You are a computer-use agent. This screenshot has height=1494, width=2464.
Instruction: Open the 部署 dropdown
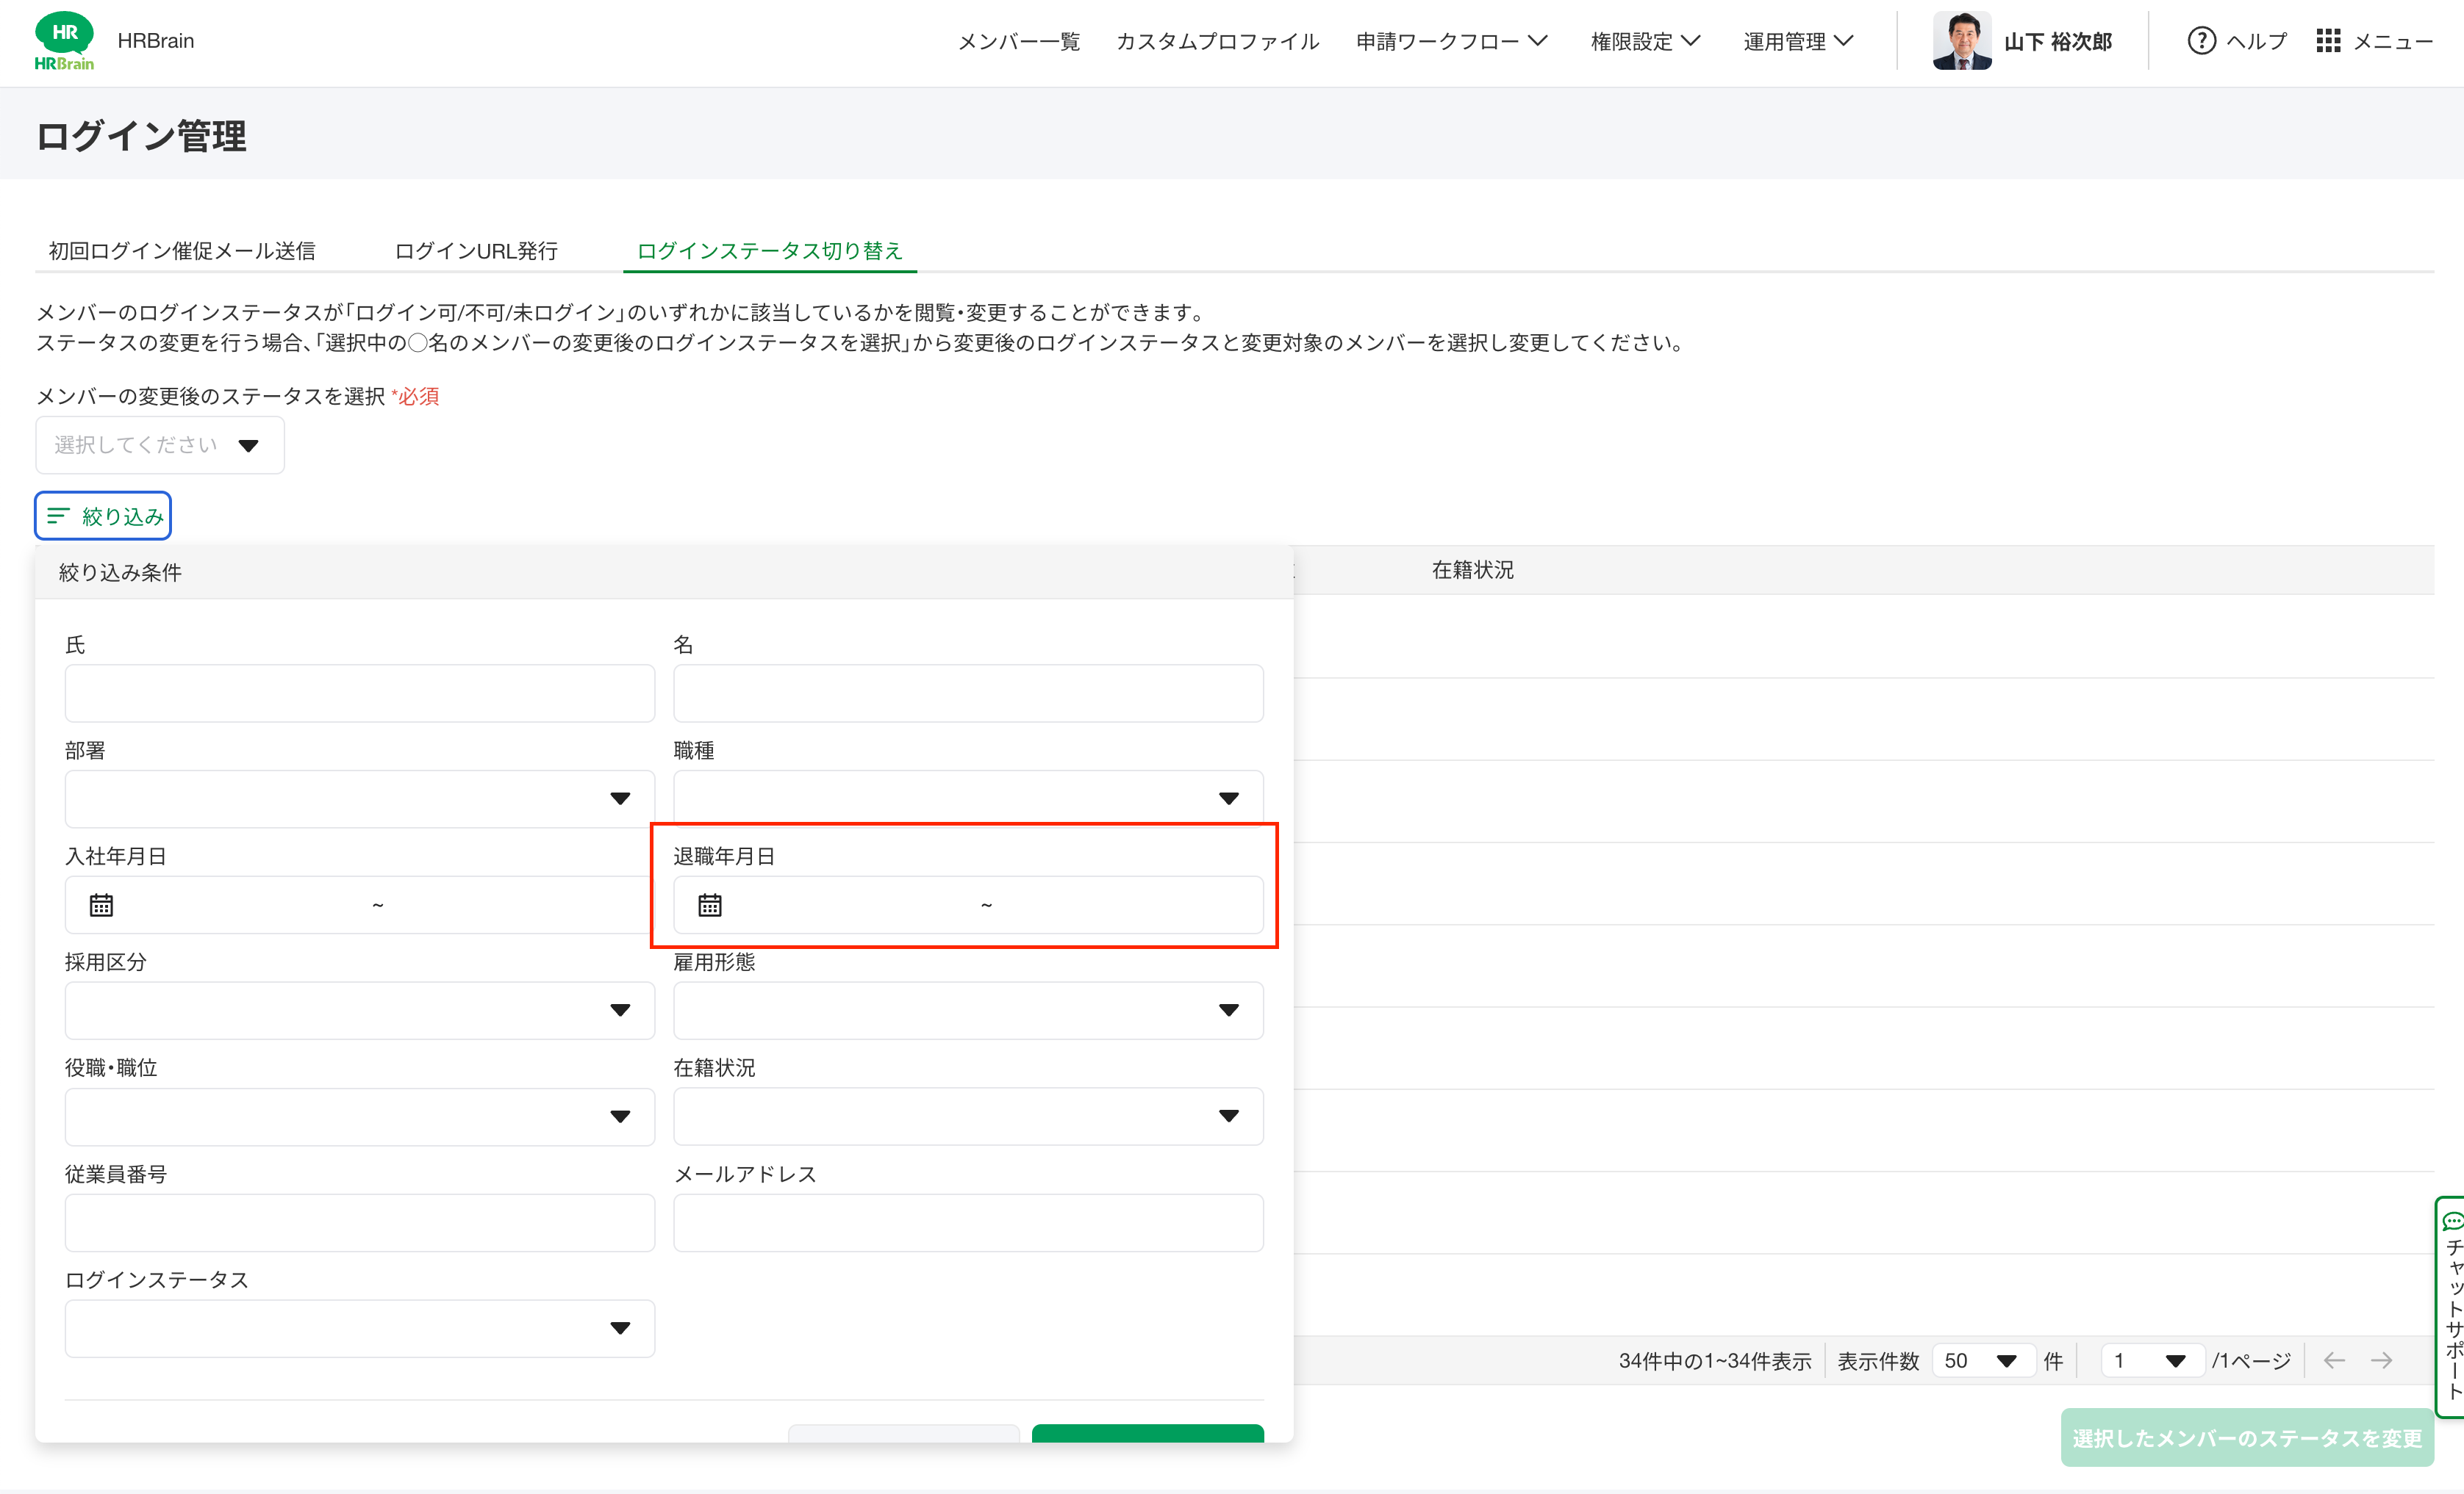359,798
